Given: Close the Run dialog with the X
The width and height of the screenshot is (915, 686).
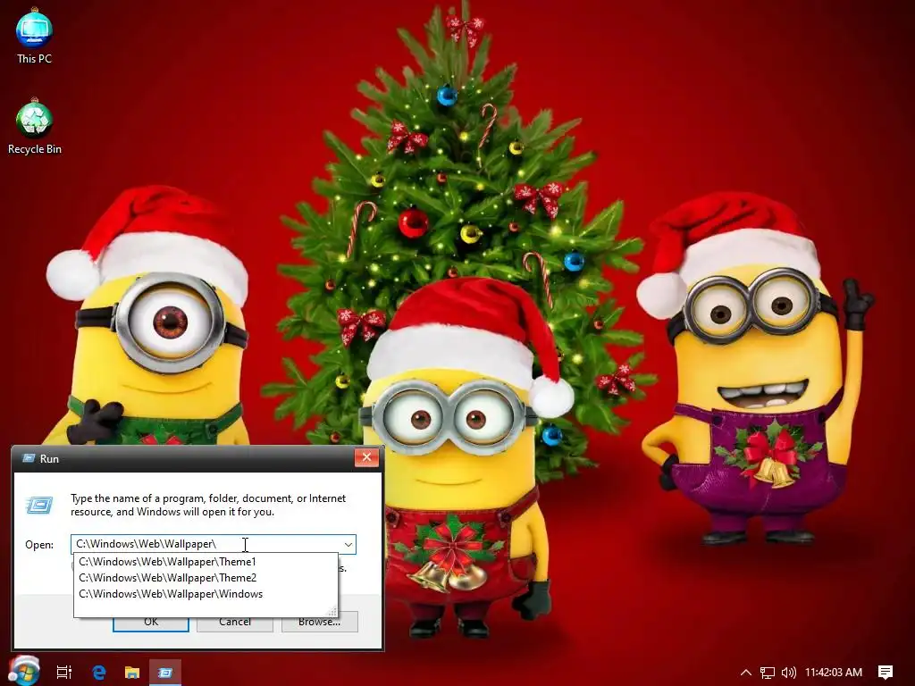Looking at the screenshot, I should (x=366, y=457).
